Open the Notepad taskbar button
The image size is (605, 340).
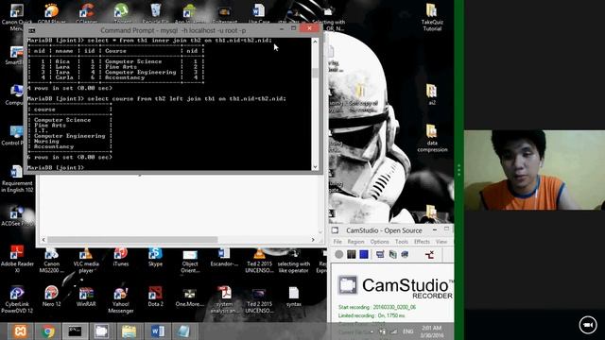(183, 331)
